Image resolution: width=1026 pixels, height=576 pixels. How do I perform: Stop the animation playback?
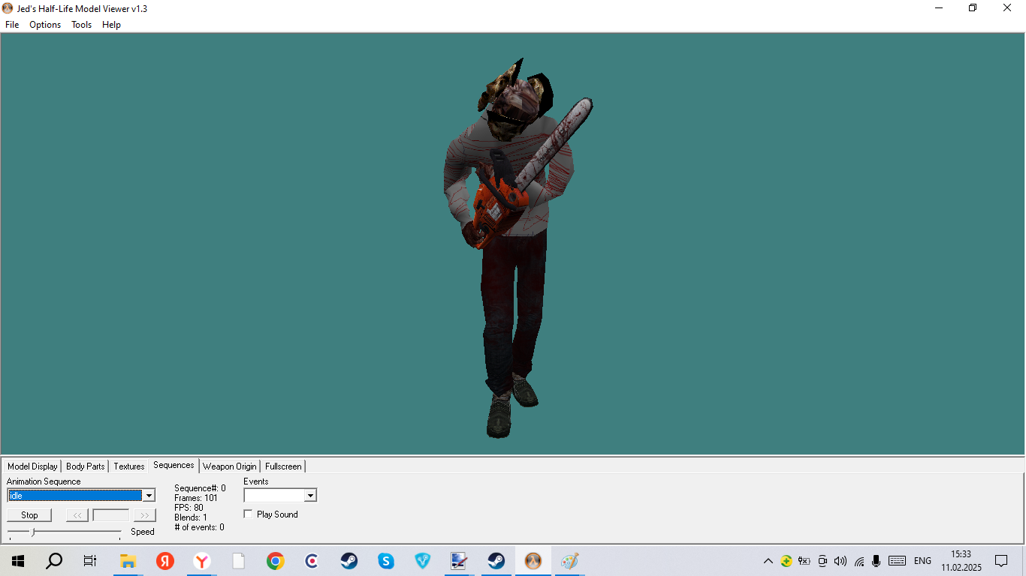(x=29, y=515)
